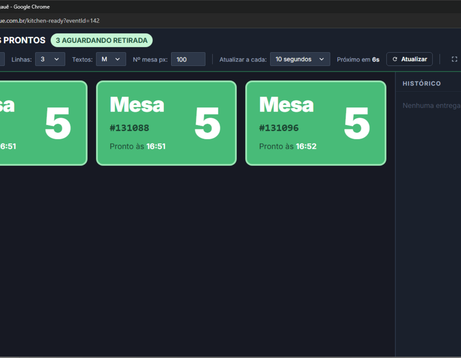Click the Próximo em 6s countdown
461x358 pixels.
pyautogui.click(x=358, y=59)
